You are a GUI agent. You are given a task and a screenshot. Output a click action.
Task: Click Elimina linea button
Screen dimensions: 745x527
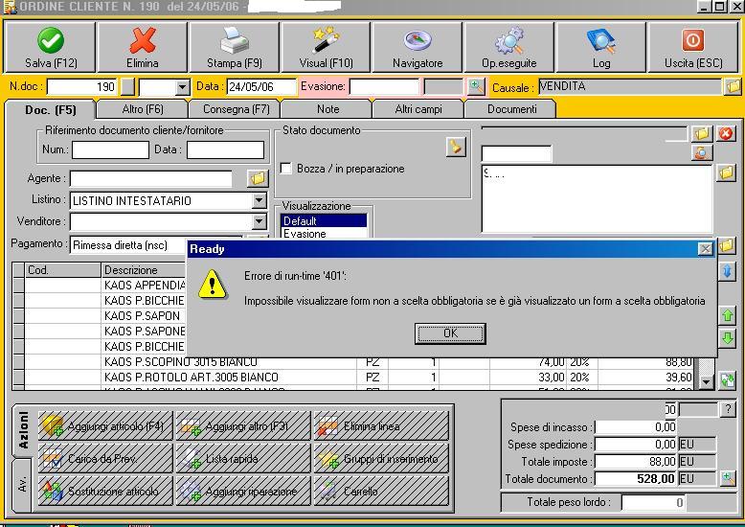(381, 425)
